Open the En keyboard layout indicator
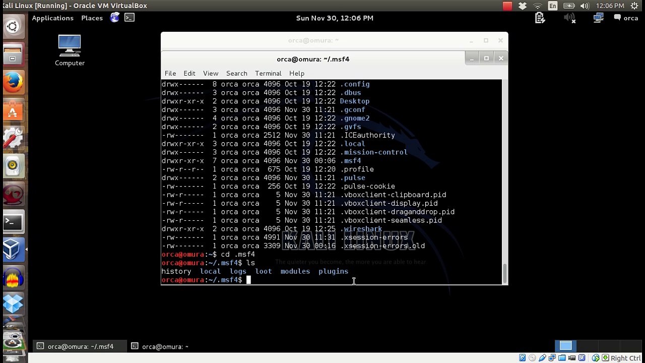The image size is (645, 363). (553, 6)
